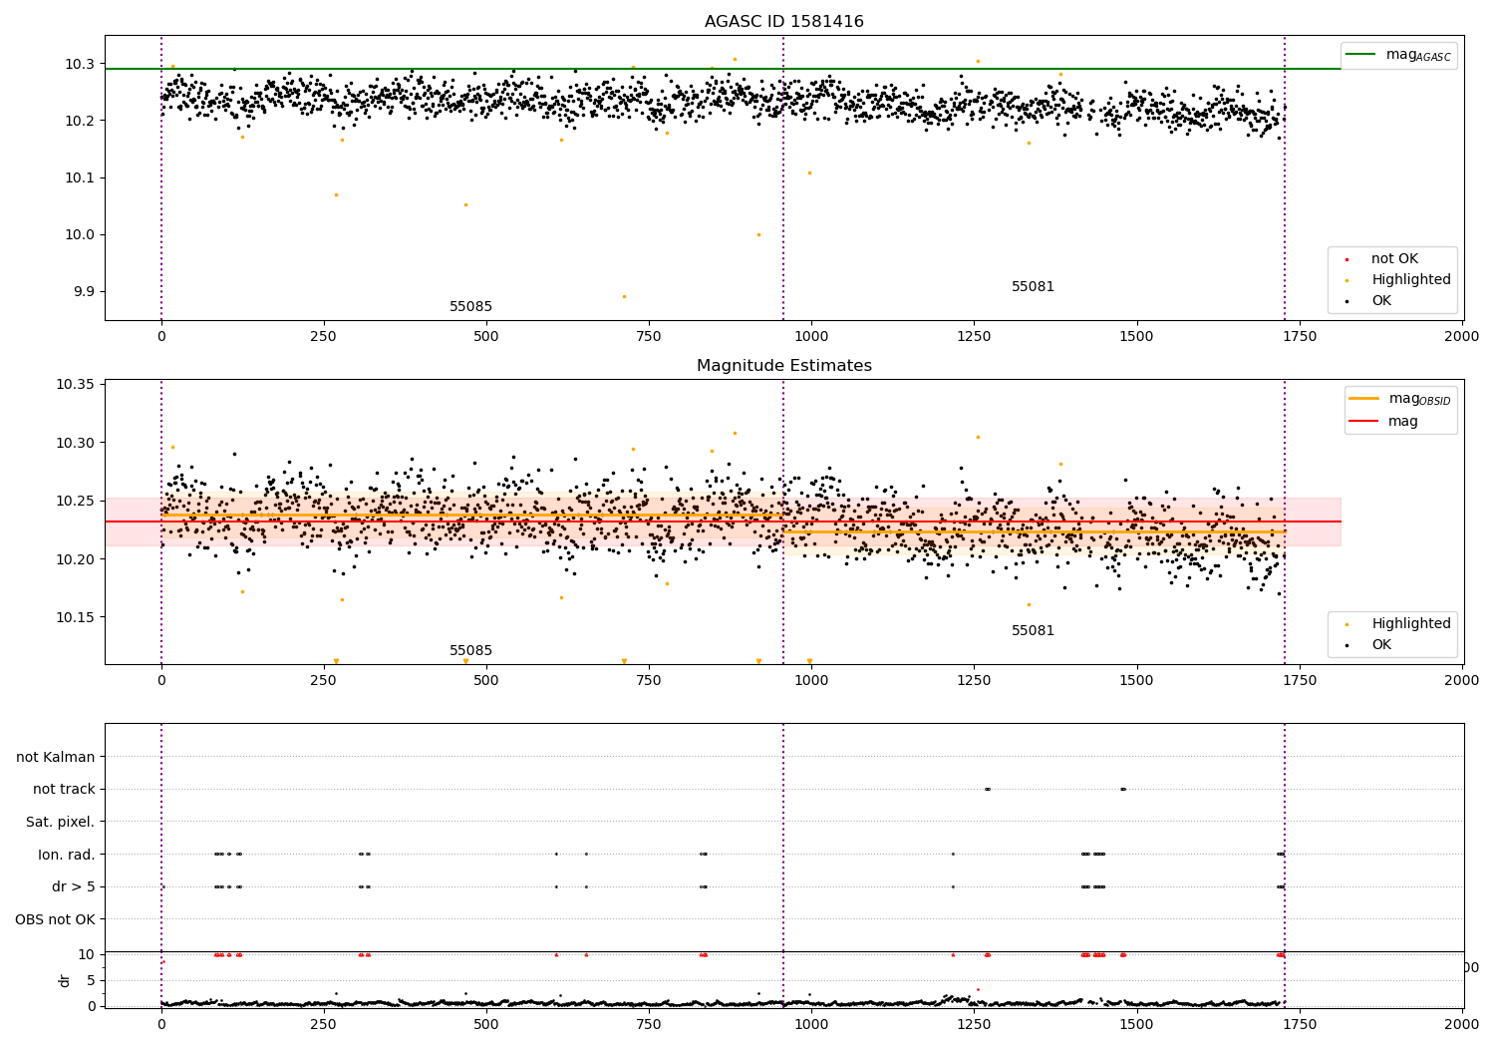Click the 10.0 y-axis tick in top plot
This screenshot has height=1047, width=1495.
coord(80,235)
